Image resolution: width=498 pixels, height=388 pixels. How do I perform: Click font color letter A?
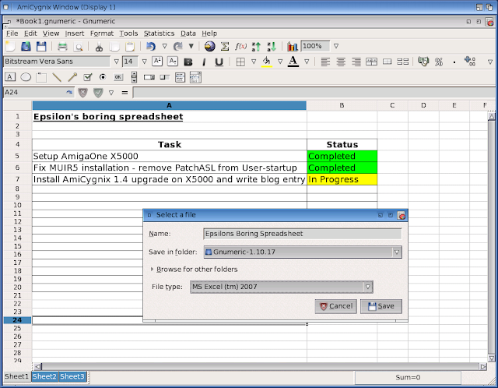pyautogui.click(x=293, y=62)
